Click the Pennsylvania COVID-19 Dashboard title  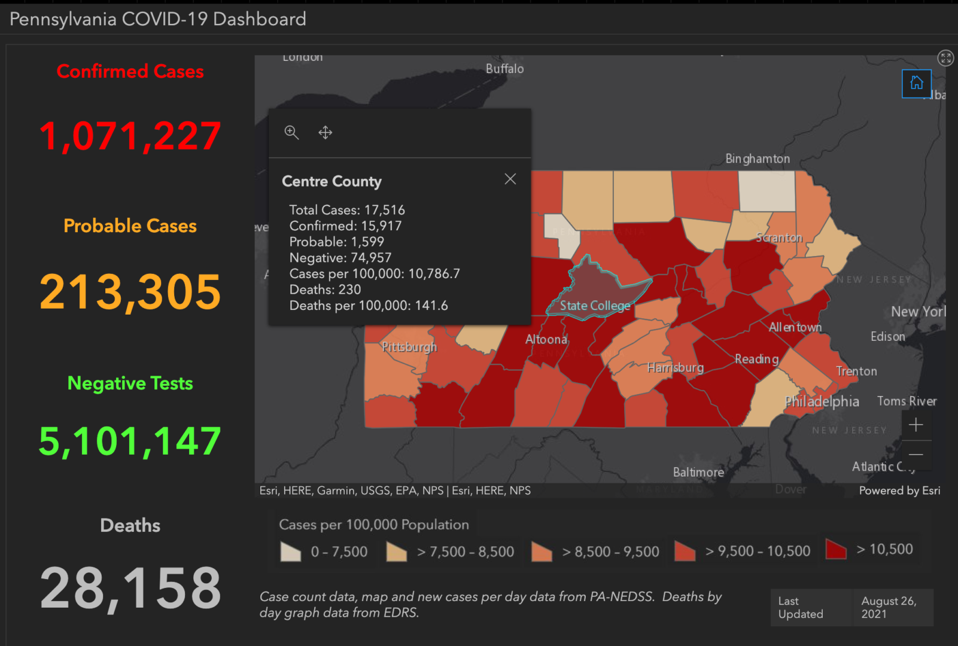(158, 19)
